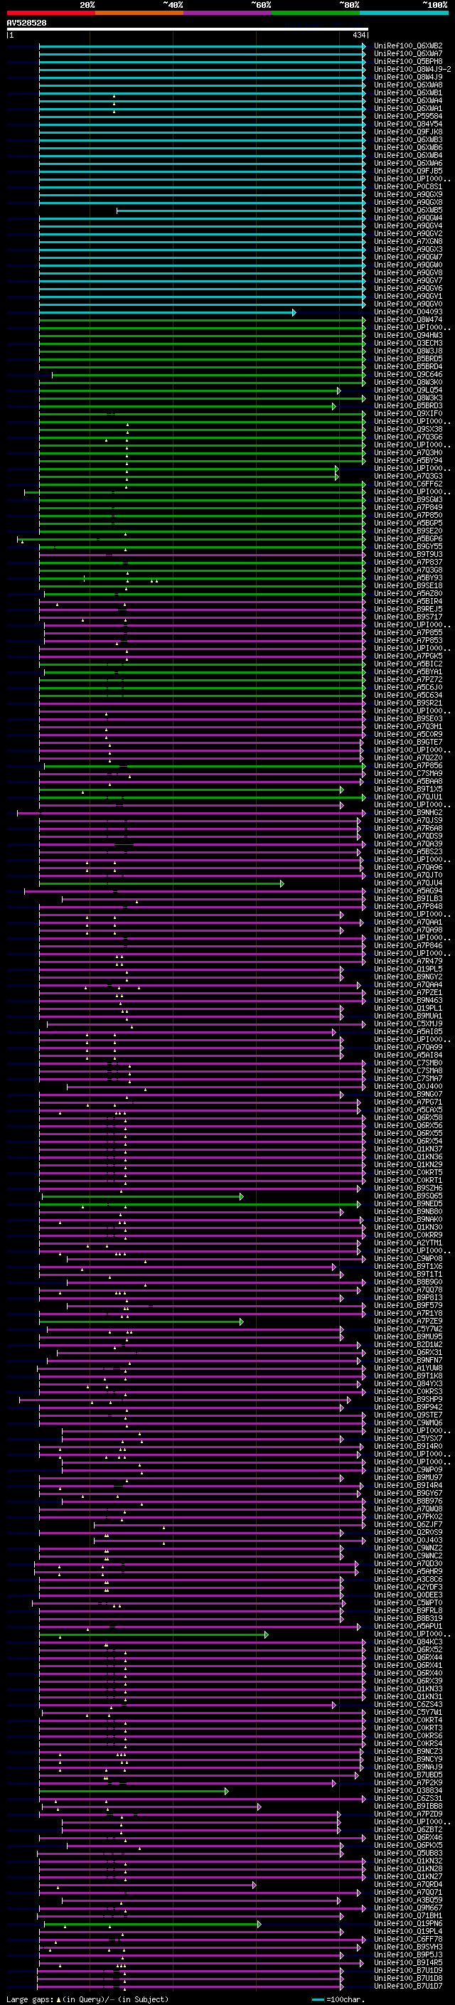The height and width of the screenshot is (2005, 455).
Task: Select the AV528528 query name
Action: click(x=26, y=23)
